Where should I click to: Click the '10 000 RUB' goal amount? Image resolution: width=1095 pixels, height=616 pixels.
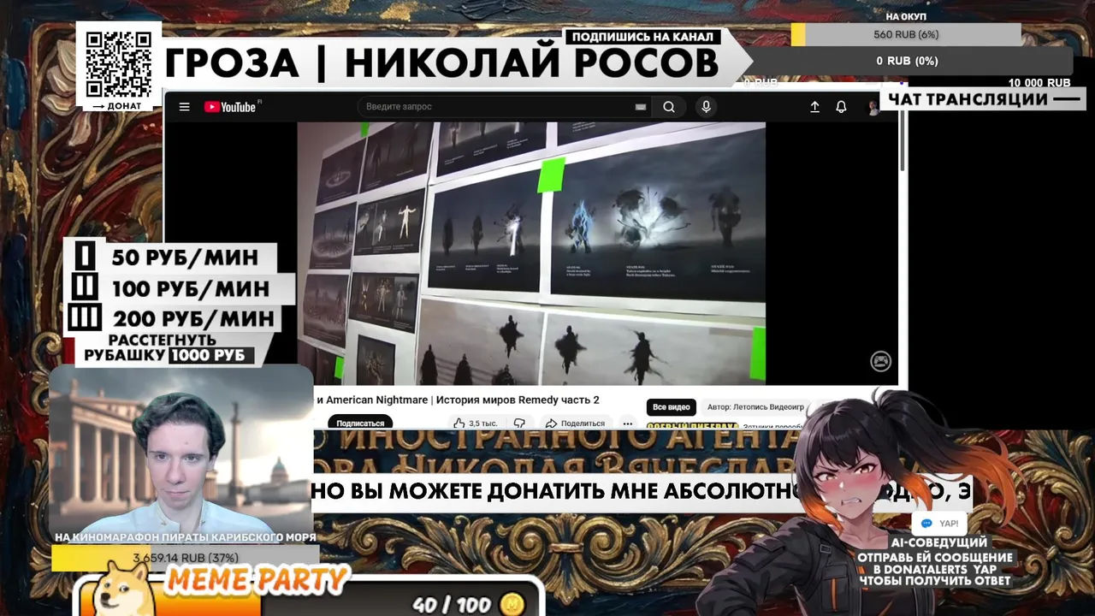[1039, 83]
